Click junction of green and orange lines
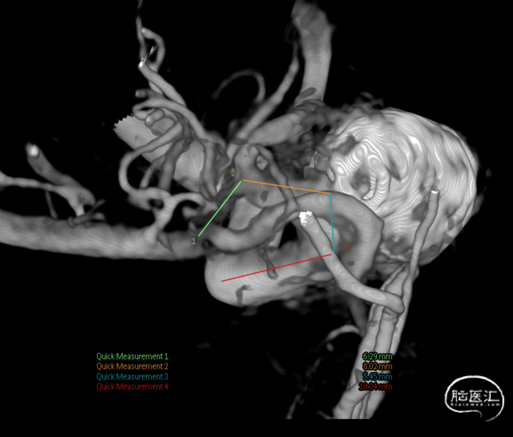This screenshot has height=437, width=513. coord(242,181)
